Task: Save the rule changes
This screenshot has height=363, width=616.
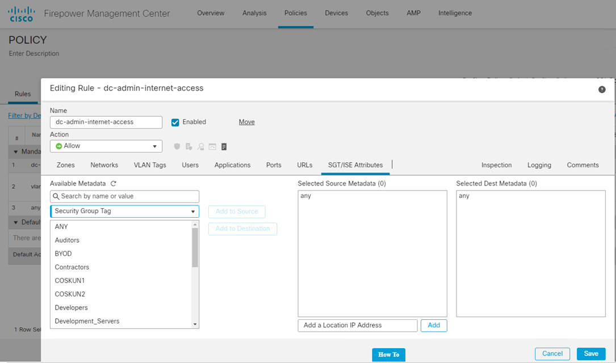Action: pyautogui.click(x=591, y=353)
